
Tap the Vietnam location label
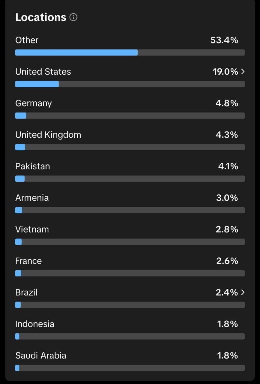[32, 229]
